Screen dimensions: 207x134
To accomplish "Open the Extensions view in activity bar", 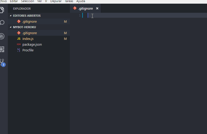I will coord(2,49).
